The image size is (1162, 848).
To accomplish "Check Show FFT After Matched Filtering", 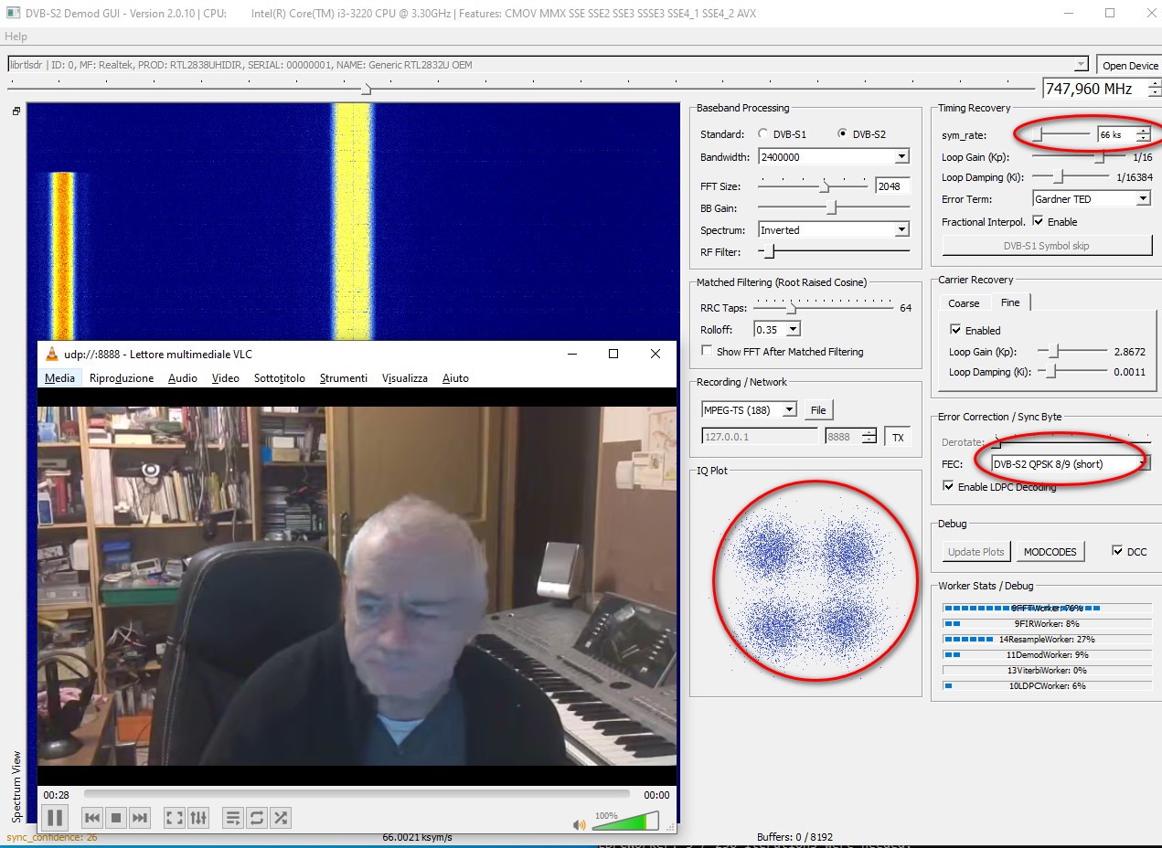I will tap(707, 351).
